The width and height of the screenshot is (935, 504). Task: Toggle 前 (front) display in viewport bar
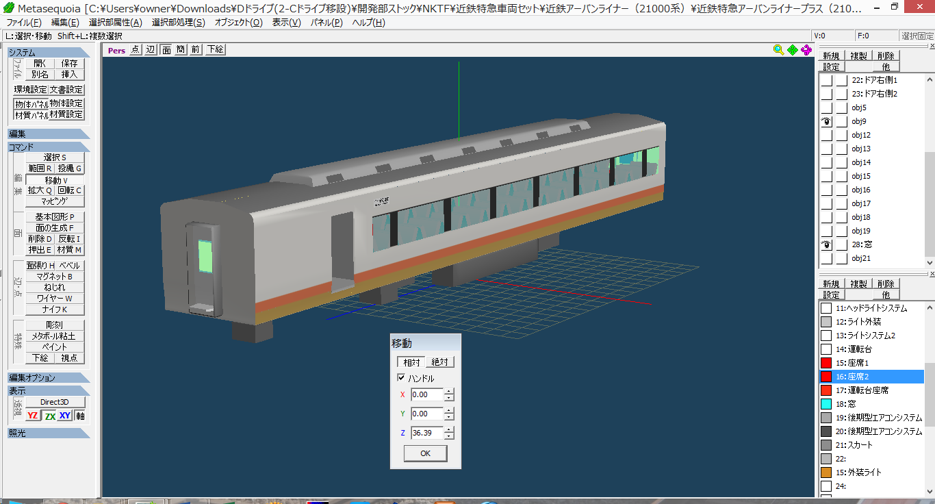tap(195, 49)
